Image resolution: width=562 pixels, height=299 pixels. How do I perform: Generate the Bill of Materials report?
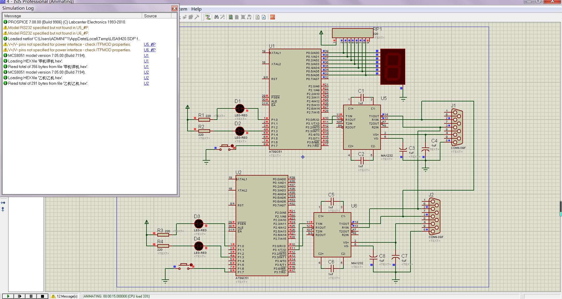[x=258, y=17]
